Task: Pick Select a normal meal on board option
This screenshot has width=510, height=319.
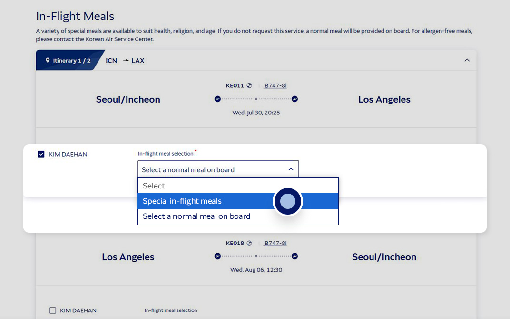Action: point(196,216)
